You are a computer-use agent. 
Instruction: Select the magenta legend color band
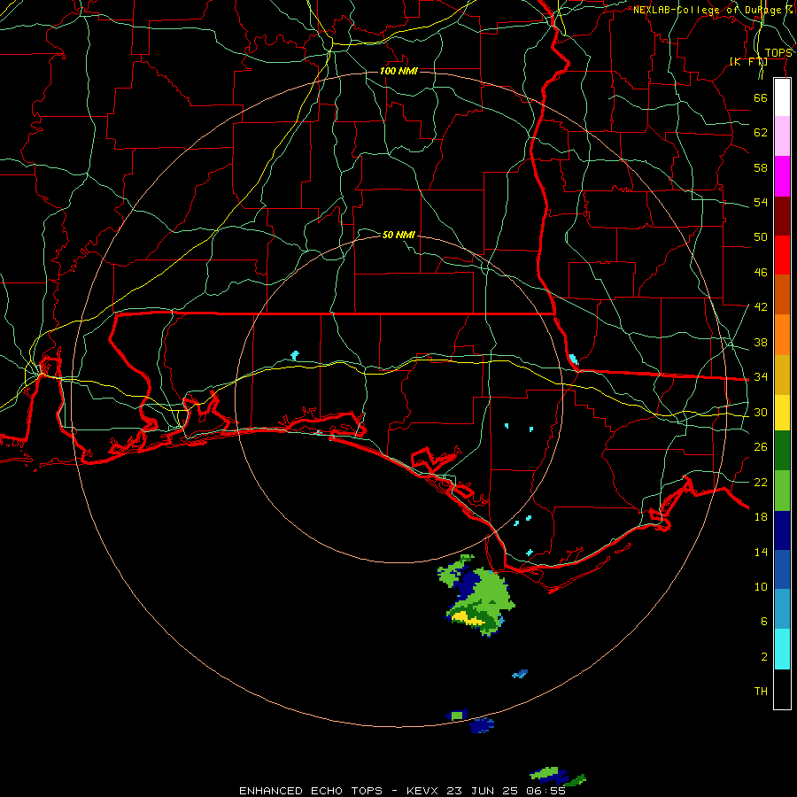coord(782,176)
